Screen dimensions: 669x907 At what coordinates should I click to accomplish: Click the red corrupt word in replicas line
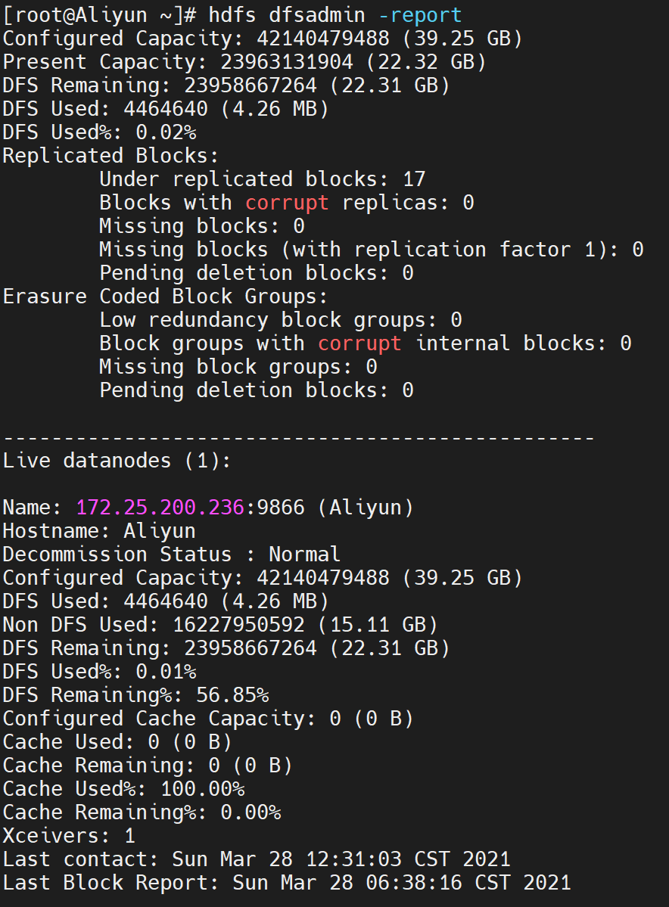point(287,203)
